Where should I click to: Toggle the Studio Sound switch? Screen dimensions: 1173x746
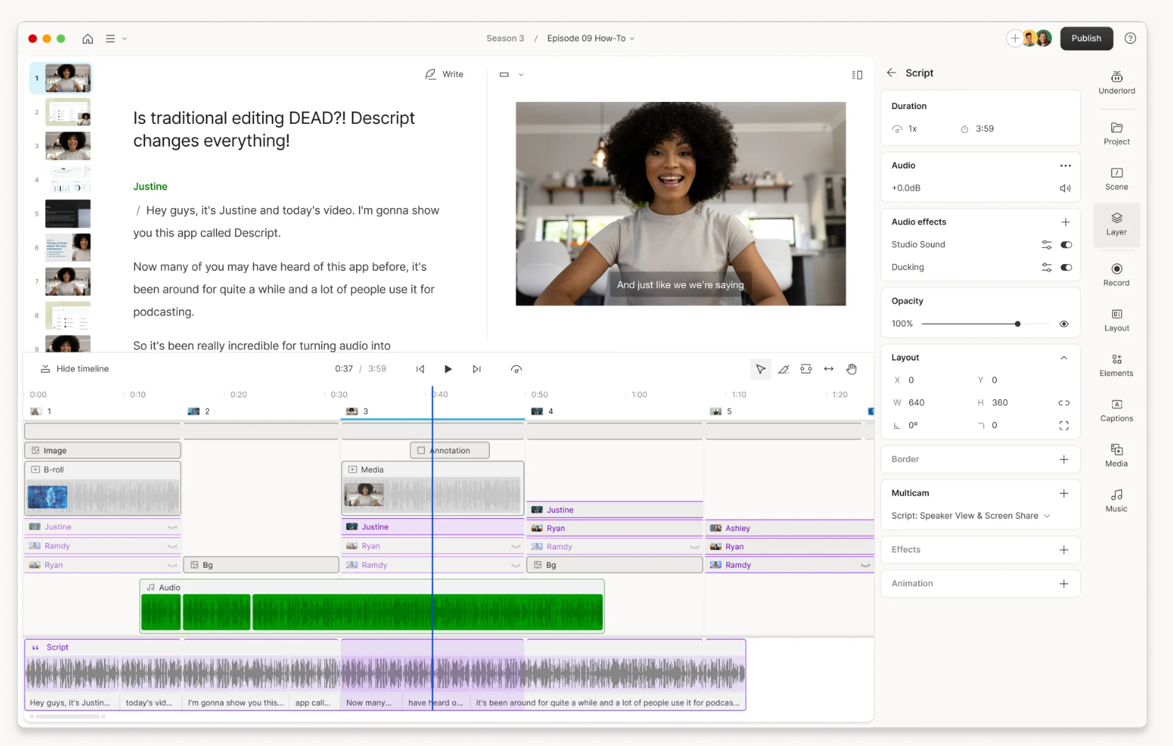(x=1066, y=245)
